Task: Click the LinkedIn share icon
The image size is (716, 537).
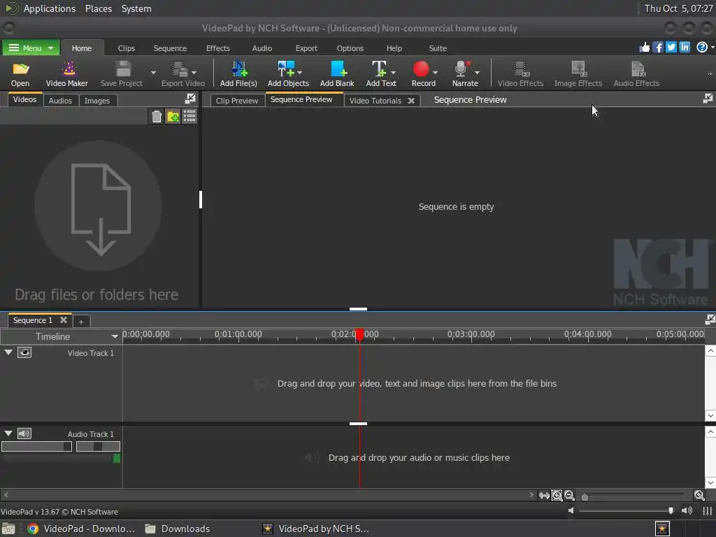Action: pos(685,47)
